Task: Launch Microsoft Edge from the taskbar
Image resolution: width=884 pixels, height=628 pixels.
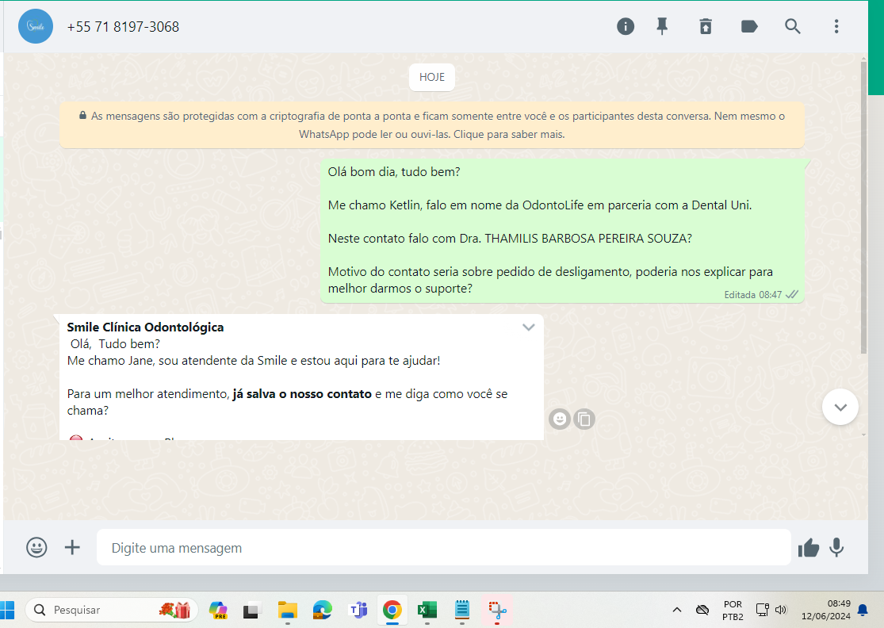Action: (323, 610)
